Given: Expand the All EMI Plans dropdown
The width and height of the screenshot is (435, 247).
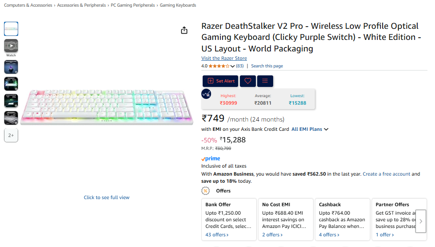Looking at the screenshot, I should [310, 129].
